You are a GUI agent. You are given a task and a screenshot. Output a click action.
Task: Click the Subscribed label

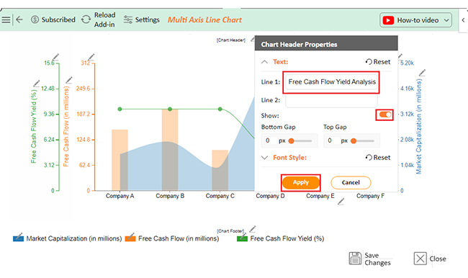click(x=58, y=19)
